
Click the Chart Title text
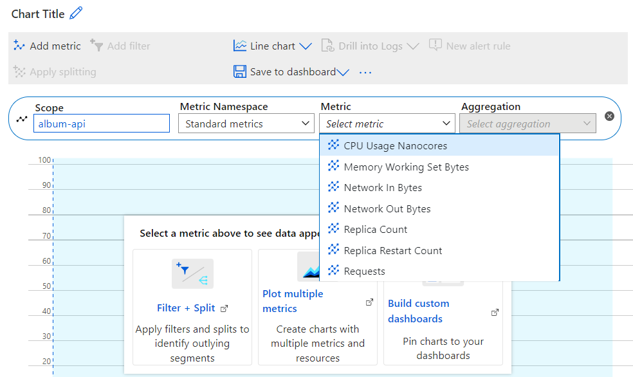coord(38,14)
